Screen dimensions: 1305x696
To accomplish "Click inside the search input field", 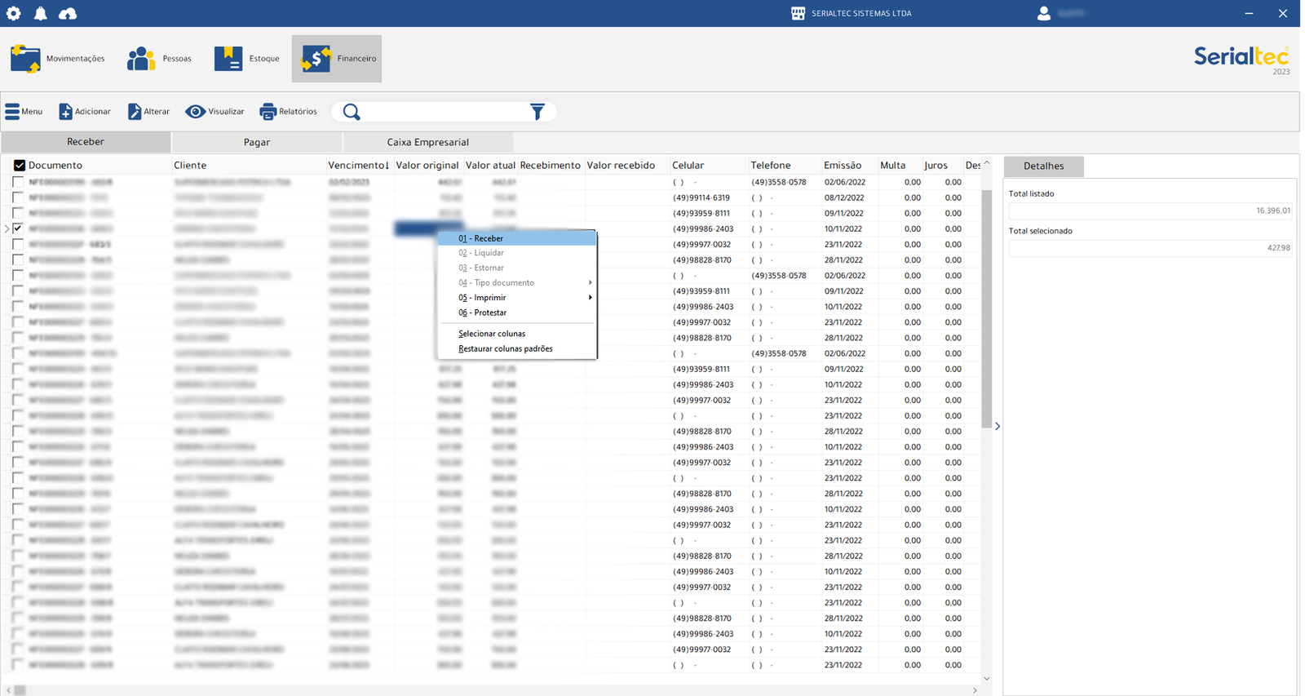I will coord(445,112).
